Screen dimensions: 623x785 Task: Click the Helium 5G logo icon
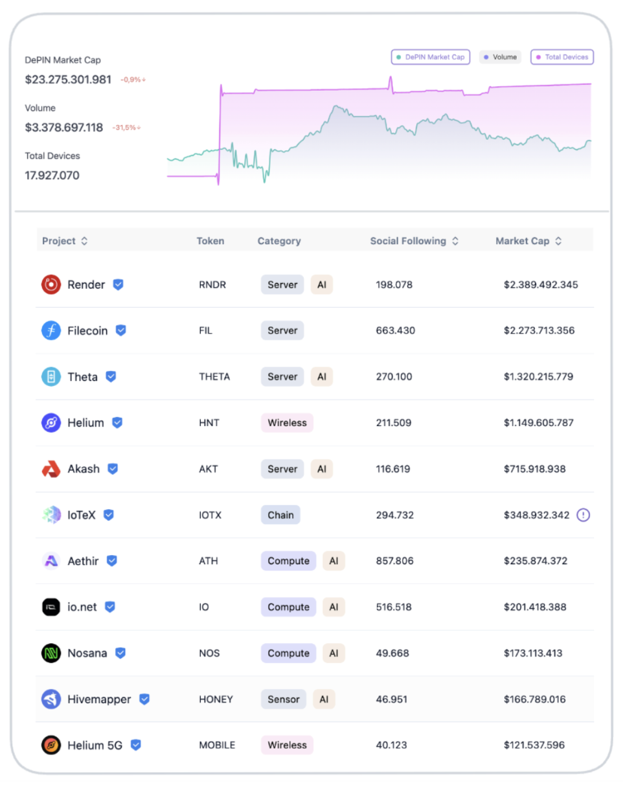coord(51,745)
